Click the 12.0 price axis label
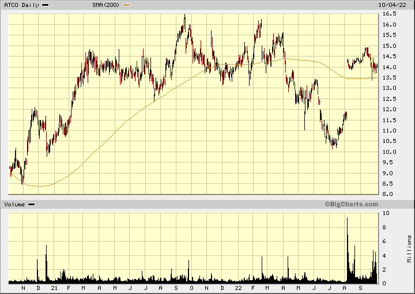Viewport: 415px width, 294px height. point(390,110)
